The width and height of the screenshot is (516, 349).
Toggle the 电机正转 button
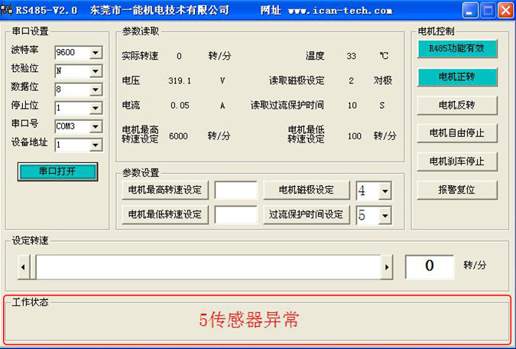click(x=457, y=77)
